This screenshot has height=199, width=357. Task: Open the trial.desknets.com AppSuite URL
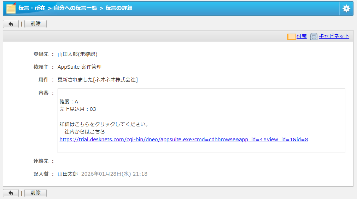click(x=184, y=140)
